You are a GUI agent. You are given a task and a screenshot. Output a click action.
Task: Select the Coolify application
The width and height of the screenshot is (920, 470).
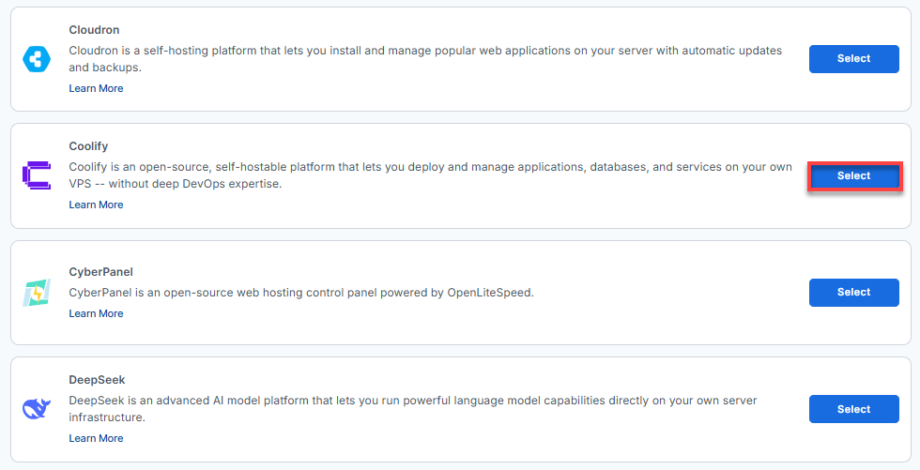point(853,175)
